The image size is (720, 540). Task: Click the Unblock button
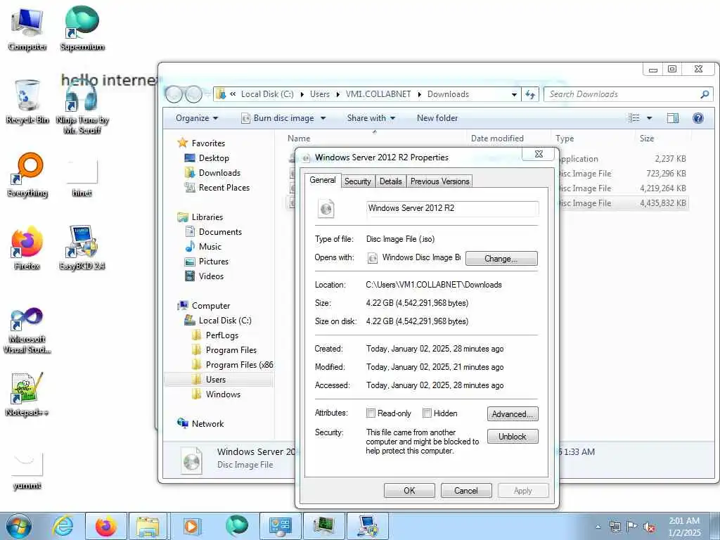point(513,436)
